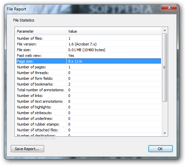Select the 'File size:' row
This screenshot has width=186, height=166.
(88, 50)
